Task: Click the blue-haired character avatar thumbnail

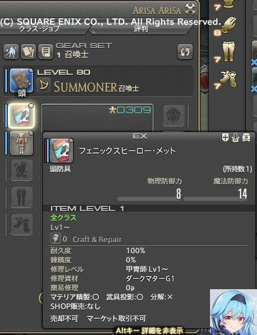Action: coord(233,312)
